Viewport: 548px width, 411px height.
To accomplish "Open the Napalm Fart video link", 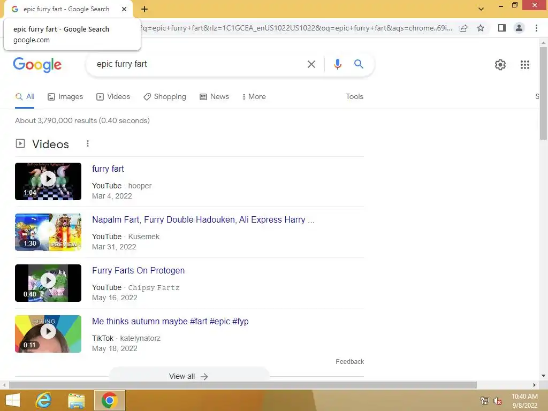I will (x=203, y=220).
